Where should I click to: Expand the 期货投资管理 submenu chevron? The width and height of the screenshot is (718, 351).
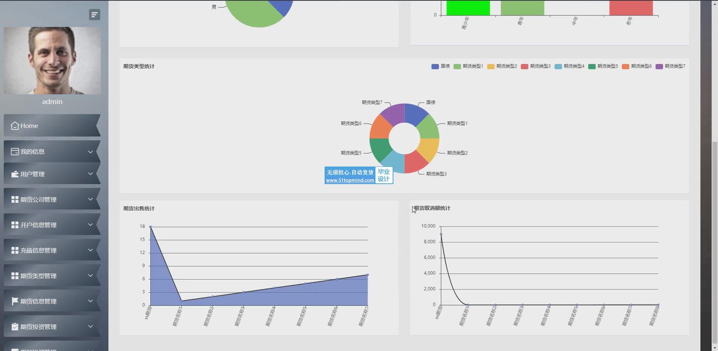[90, 326]
